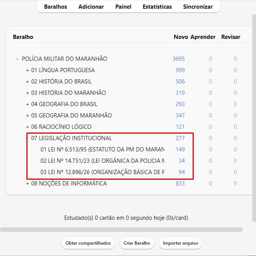Image resolution: width=256 pixels, height=256 pixels.
Task: Expand the 01 LÍNGUA PORTUGUESA deck
Action: click(28, 70)
